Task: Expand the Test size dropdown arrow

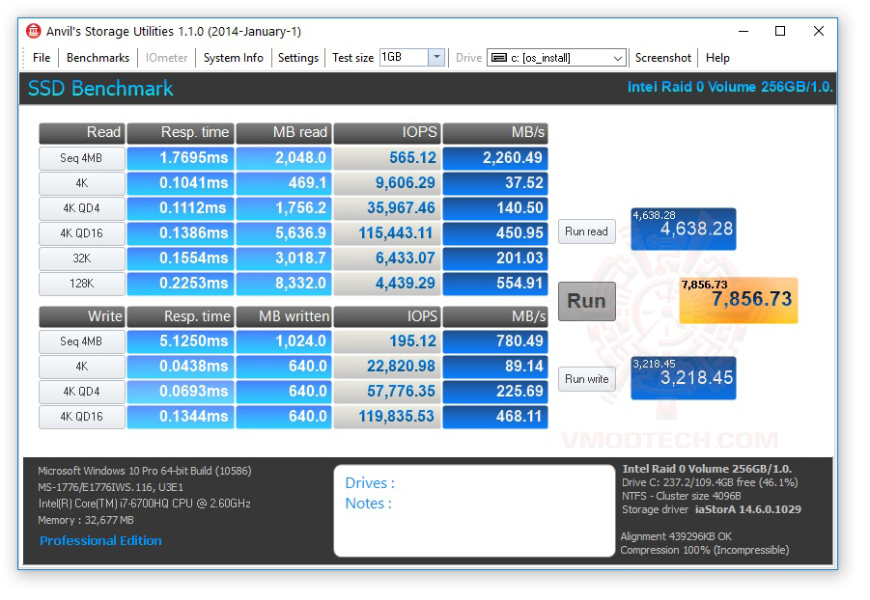Action: [x=436, y=57]
